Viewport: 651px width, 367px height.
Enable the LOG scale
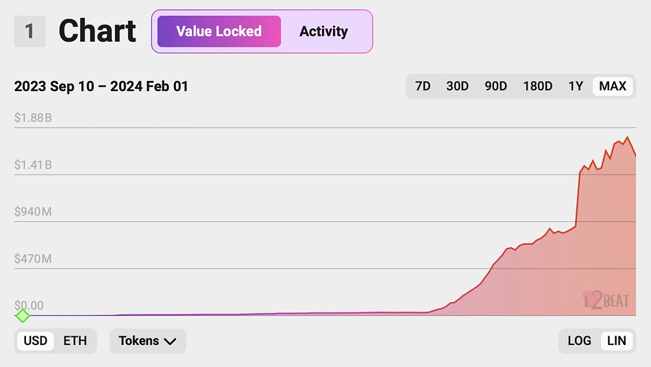coord(579,341)
